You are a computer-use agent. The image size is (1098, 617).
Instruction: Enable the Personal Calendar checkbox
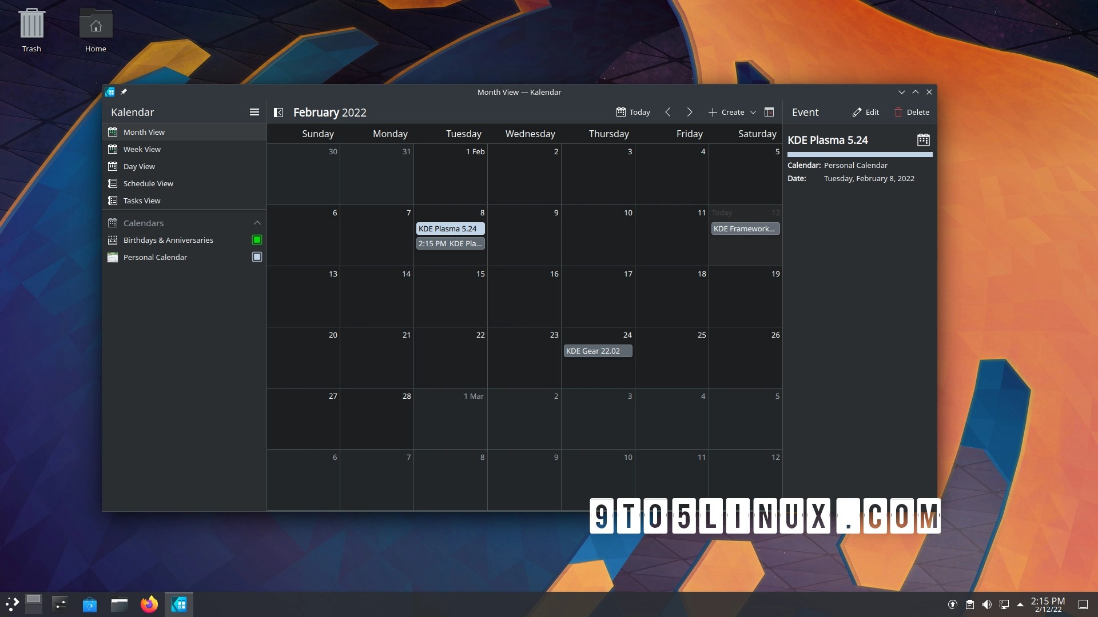point(256,257)
